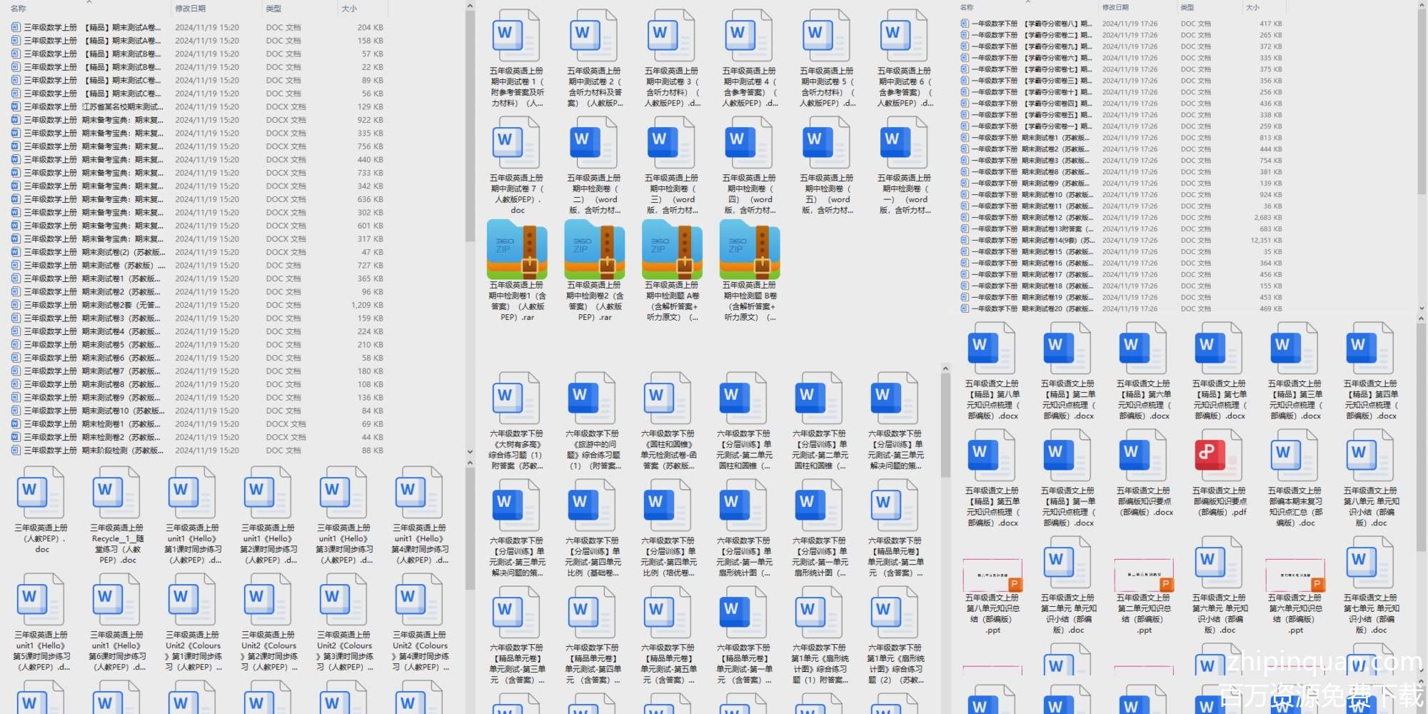
Task: Open 六年级数学下册《圆柱和圆锥》单元检测试卷 document
Action: pyautogui.click(x=668, y=399)
